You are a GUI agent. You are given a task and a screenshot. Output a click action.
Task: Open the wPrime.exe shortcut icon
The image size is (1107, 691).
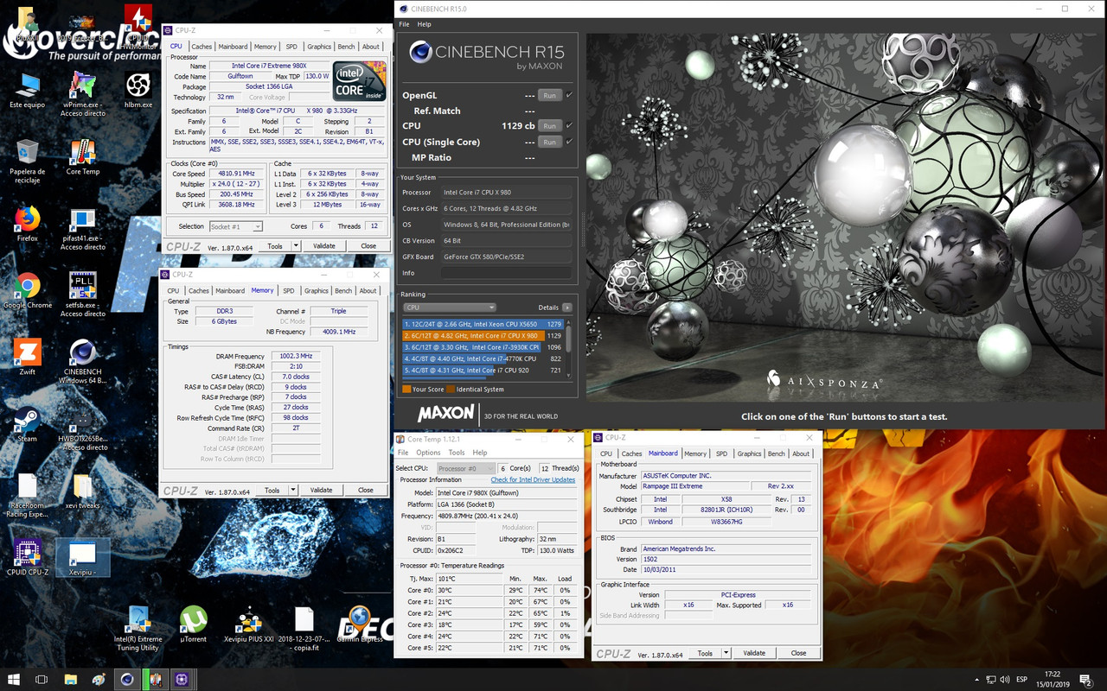coord(83,95)
